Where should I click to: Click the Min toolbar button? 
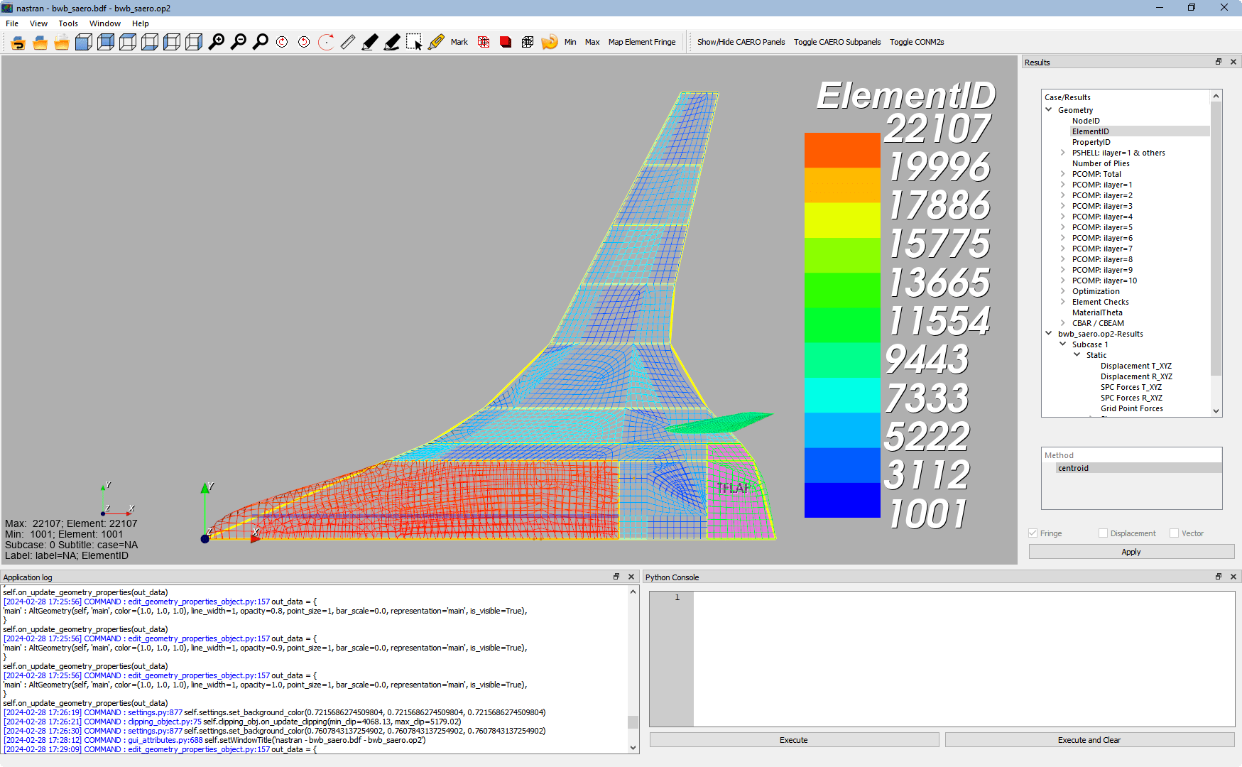point(570,42)
